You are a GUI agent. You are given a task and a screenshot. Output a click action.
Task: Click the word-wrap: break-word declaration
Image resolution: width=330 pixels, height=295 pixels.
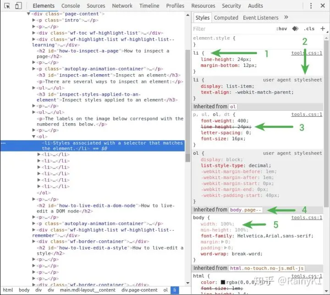point(231,254)
